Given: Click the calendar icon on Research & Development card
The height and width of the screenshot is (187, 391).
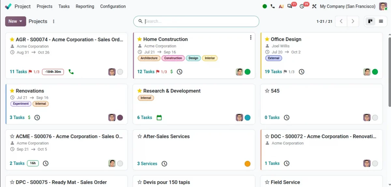Looking at the screenshot, I should click(x=159, y=117).
